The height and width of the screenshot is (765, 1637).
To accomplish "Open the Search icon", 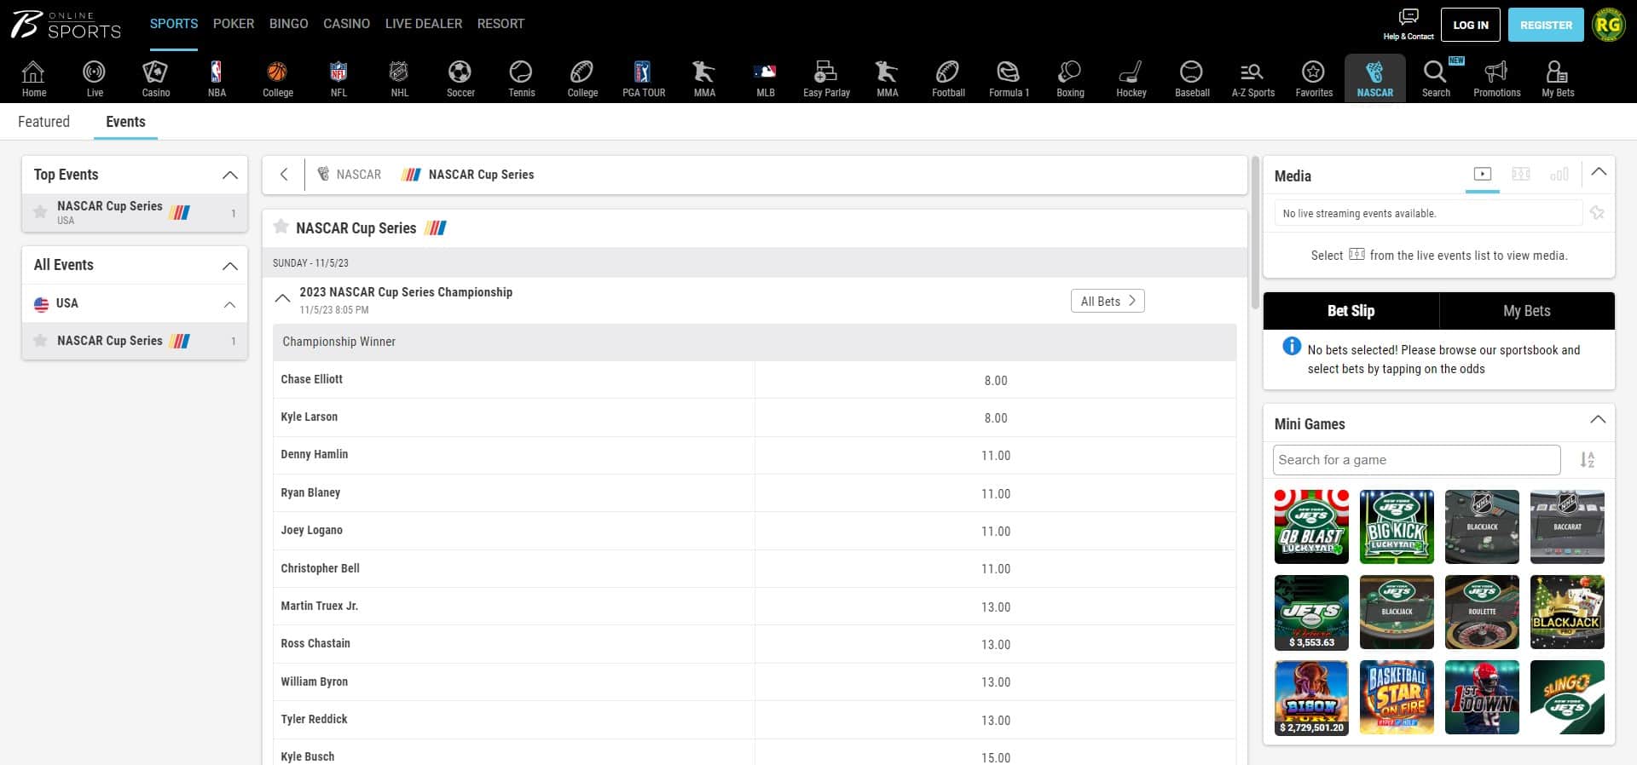I will click(x=1436, y=79).
